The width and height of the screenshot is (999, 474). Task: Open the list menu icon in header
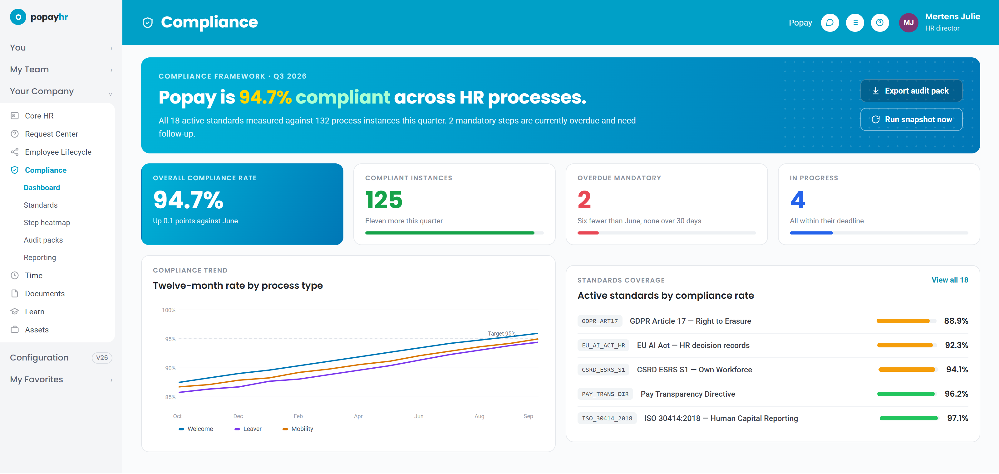855,22
